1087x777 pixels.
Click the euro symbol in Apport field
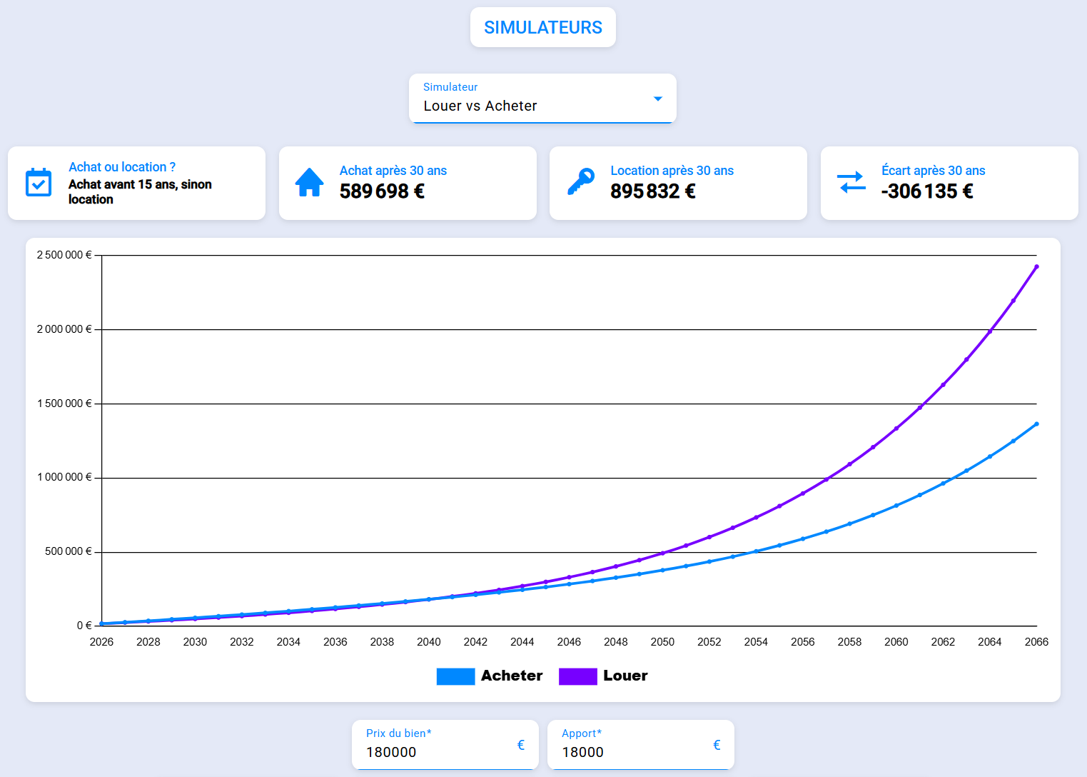[x=717, y=745]
